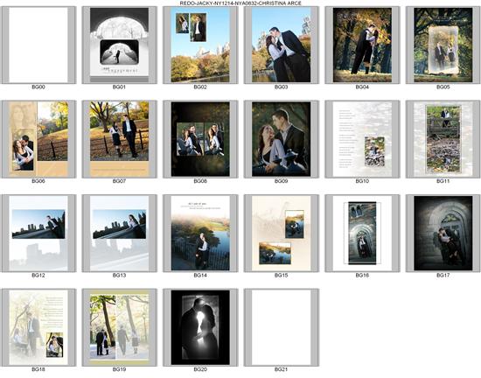
Task: Click the BG00 label
Action: [x=38, y=87]
